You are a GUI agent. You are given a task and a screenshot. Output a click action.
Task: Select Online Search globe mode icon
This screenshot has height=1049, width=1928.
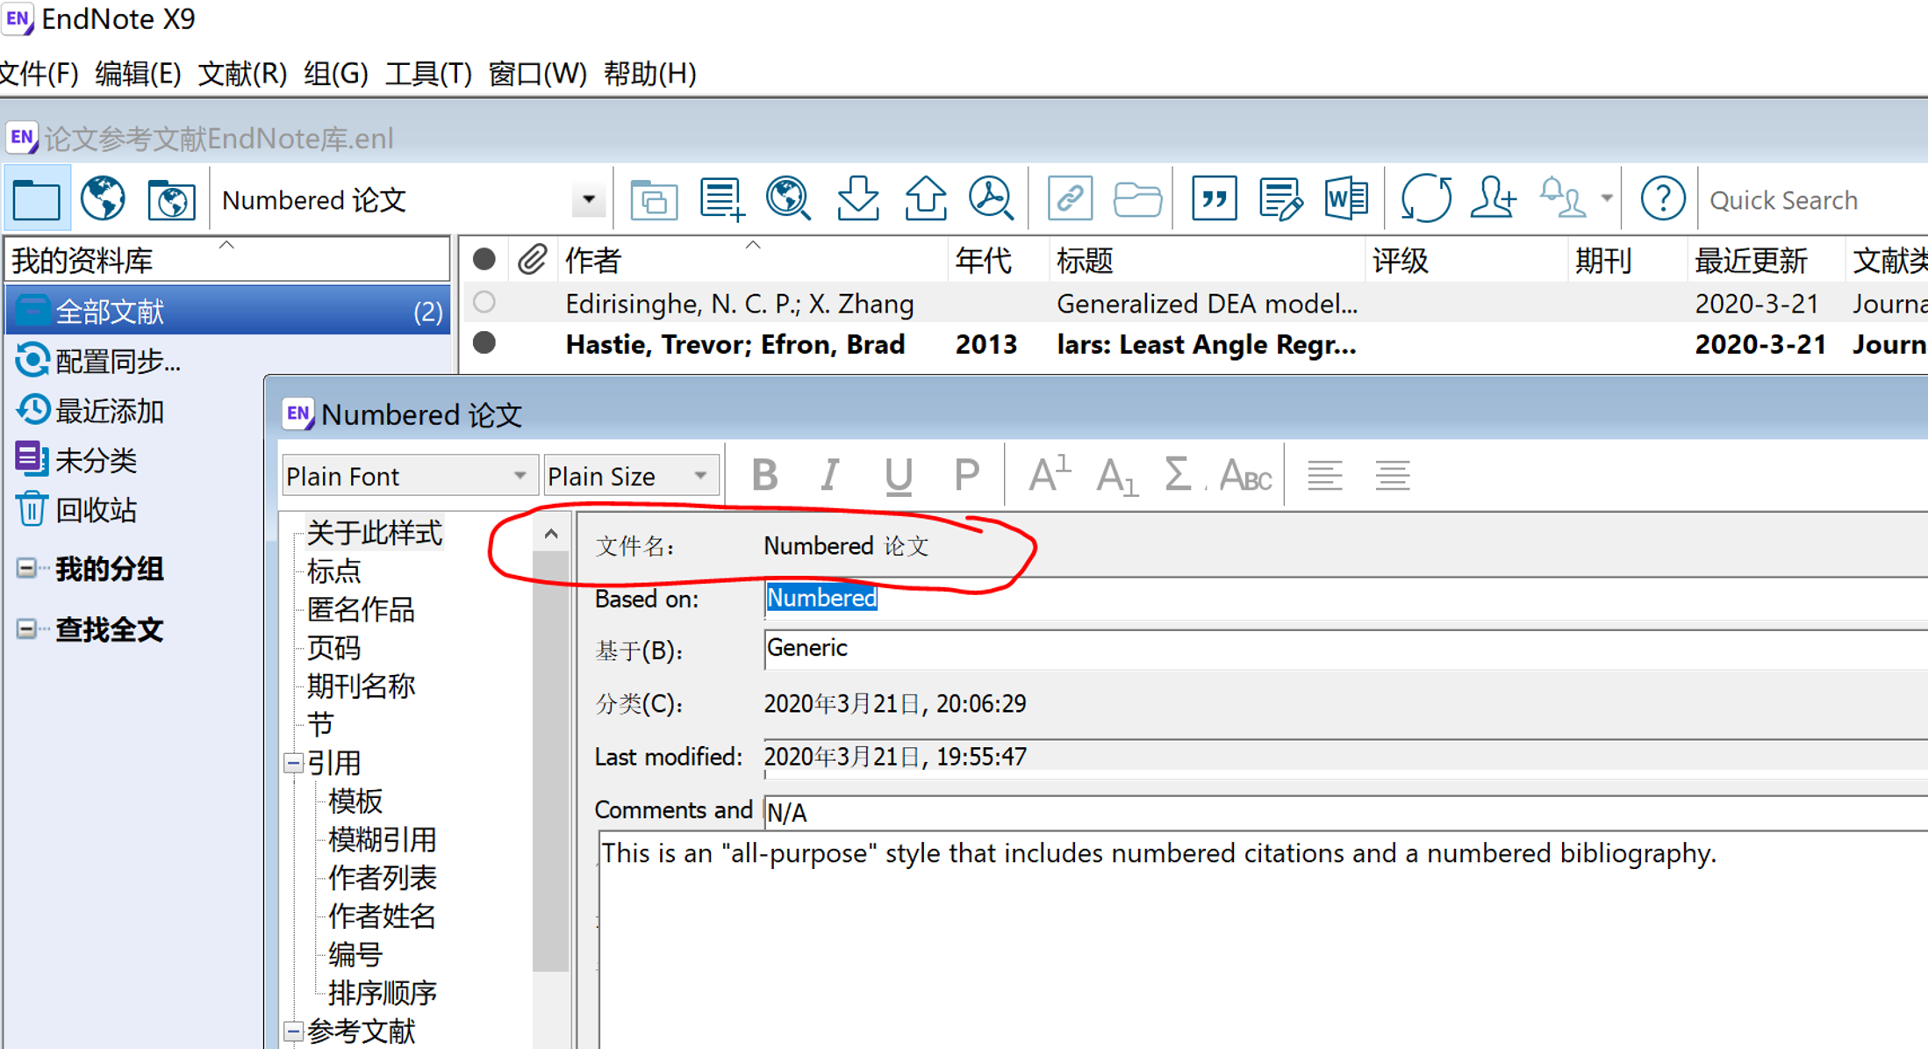pyautogui.click(x=103, y=199)
